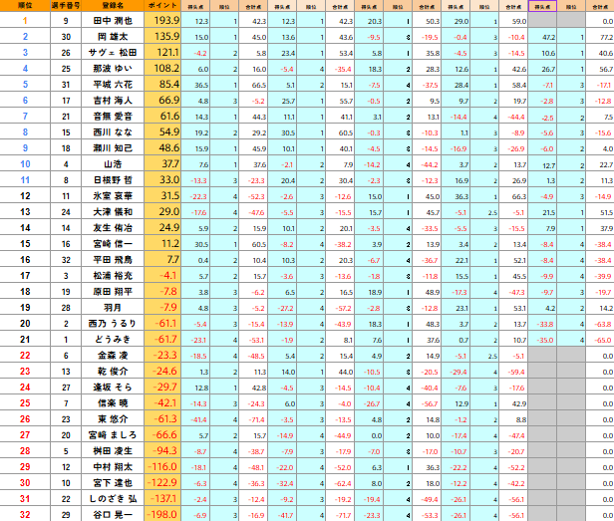Click the 121.1 points cell
The image size is (614, 521).
tap(162, 53)
